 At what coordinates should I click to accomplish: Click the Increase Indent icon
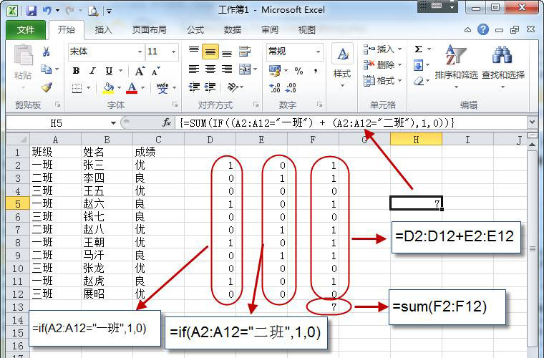pos(210,87)
